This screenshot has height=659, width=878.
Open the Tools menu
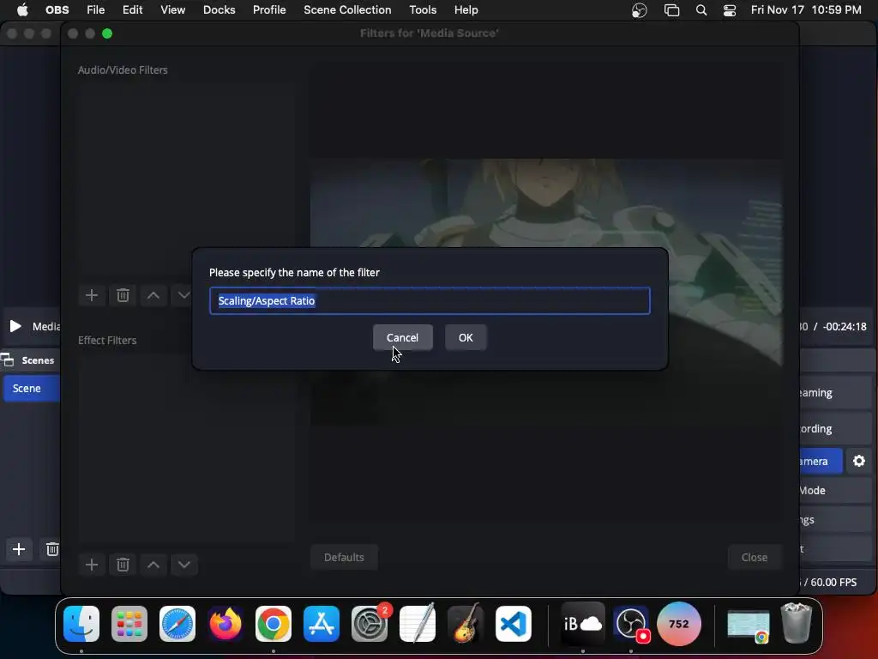pyautogui.click(x=423, y=9)
